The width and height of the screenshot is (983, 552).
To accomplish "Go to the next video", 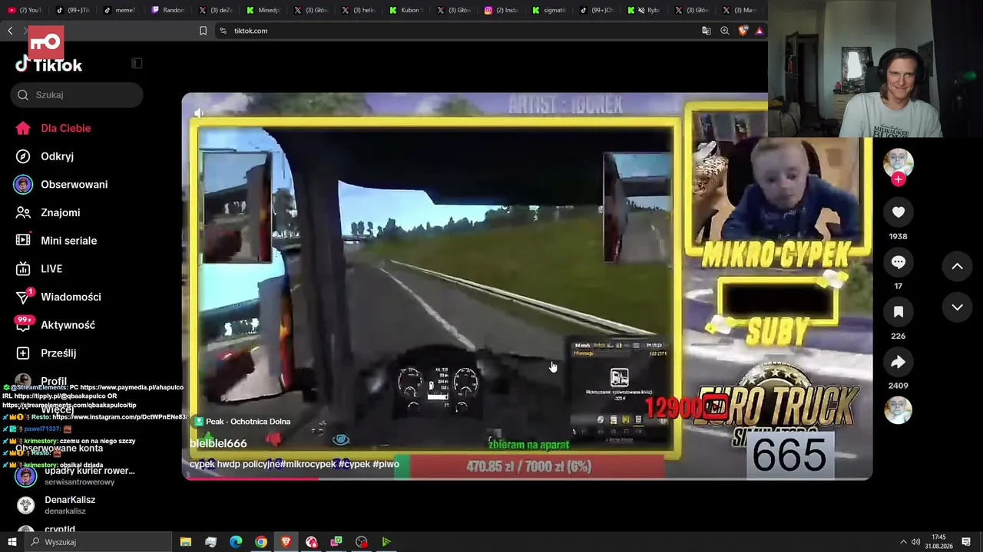I will 957,307.
